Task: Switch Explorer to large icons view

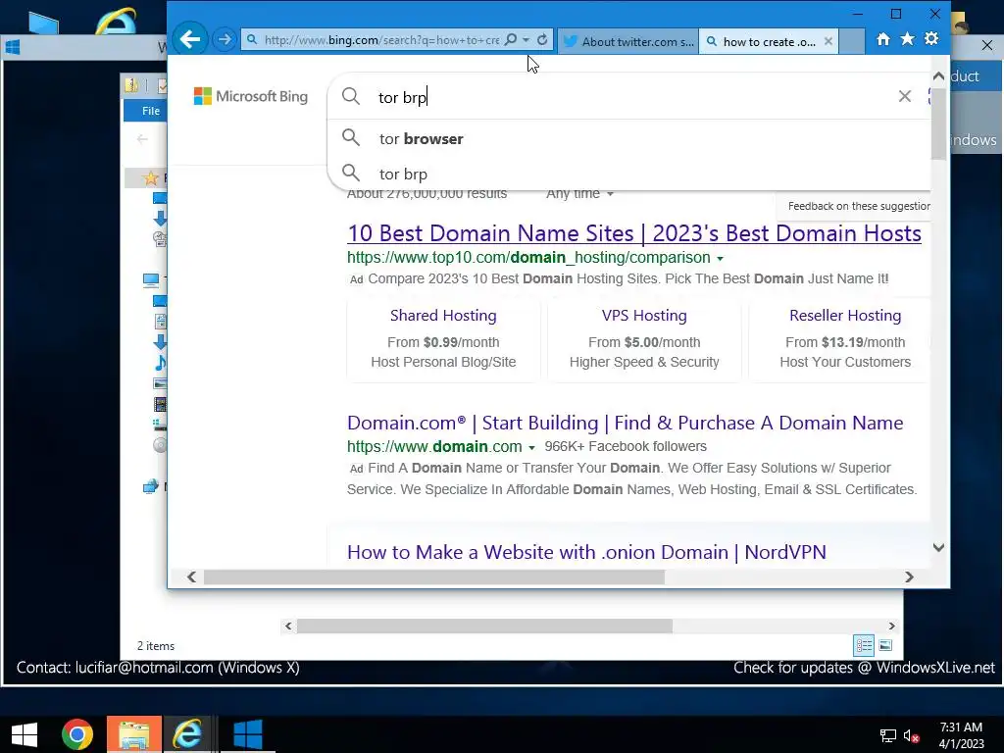Action: 885,645
